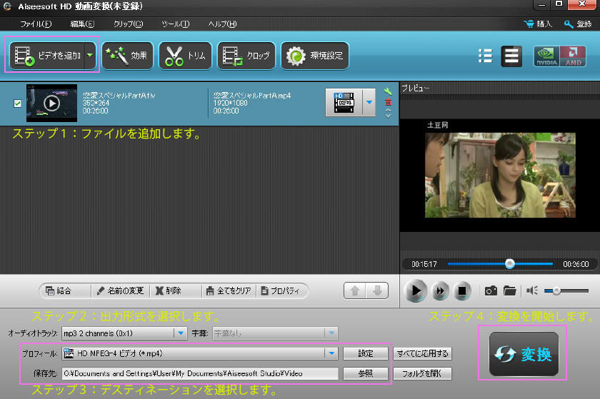Expand the Add Video dropdown arrow
The width and height of the screenshot is (600, 399).
pos(90,56)
